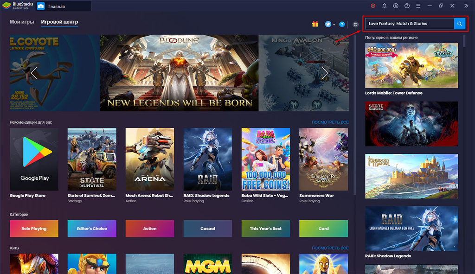Click the blue help circle icon

pyautogui.click(x=342, y=24)
